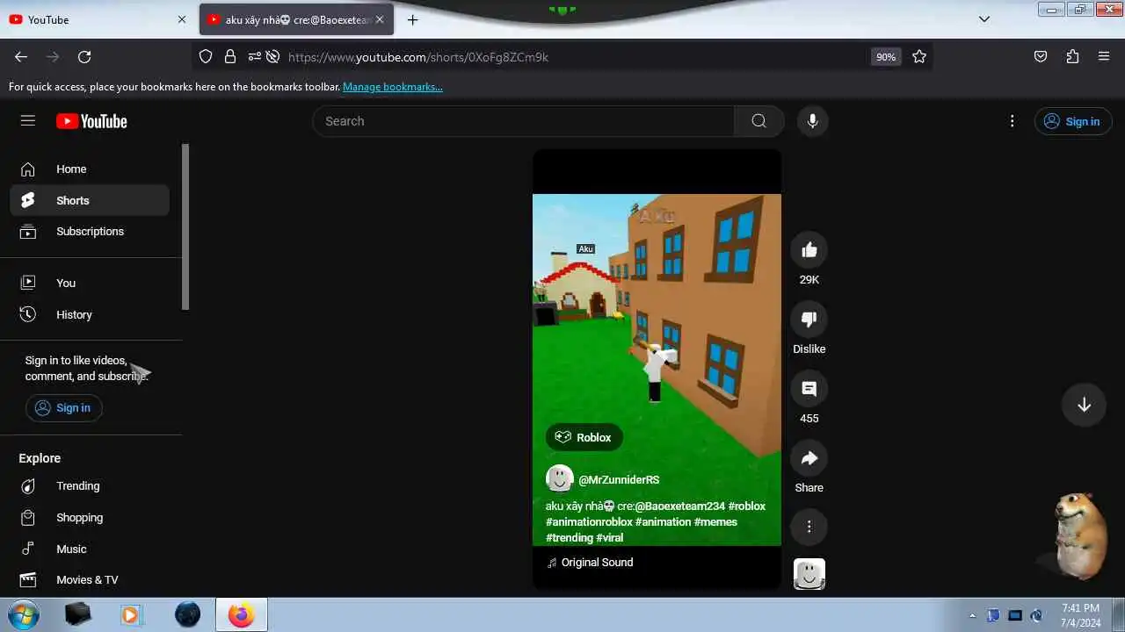The height and width of the screenshot is (632, 1125).
Task: Open the Roblox game chip
Action: (x=584, y=437)
